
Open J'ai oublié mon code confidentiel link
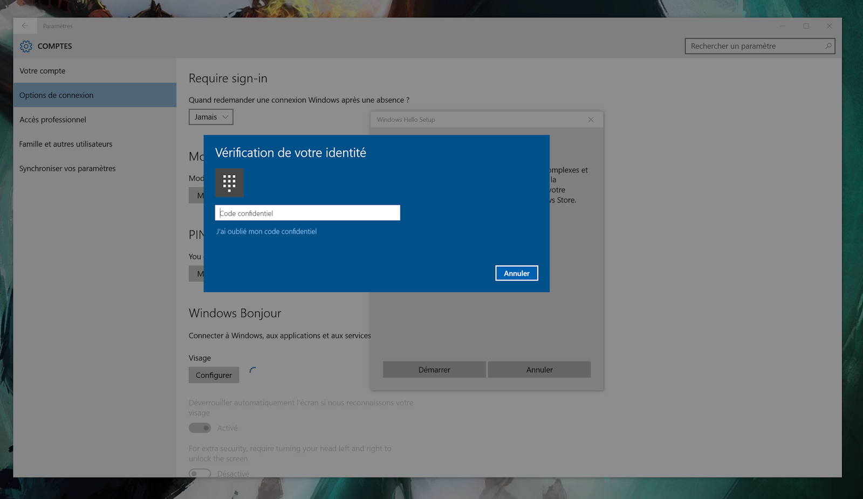point(266,231)
